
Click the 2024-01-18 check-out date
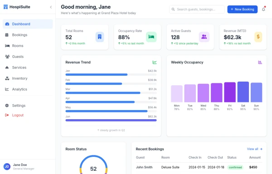pos(216,167)
